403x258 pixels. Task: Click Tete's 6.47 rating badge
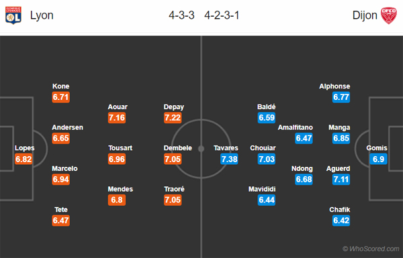tap(61, 220)
